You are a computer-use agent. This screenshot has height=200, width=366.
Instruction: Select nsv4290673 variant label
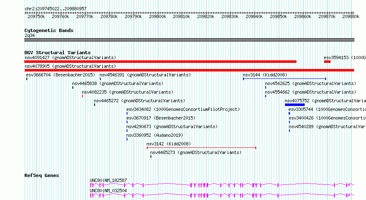(172, 126)
